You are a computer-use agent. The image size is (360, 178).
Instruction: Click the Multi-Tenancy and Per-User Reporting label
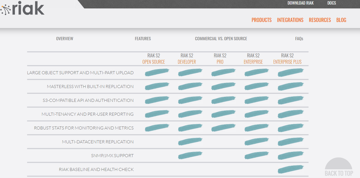click(x=87, y=114)
